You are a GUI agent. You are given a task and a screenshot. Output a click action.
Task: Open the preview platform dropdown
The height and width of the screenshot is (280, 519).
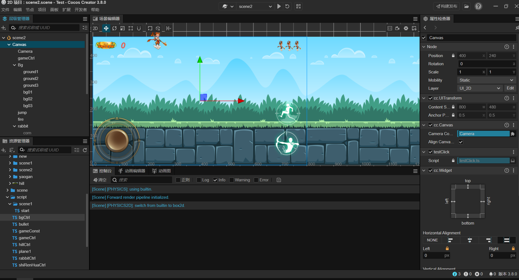[x=228, y=6]
